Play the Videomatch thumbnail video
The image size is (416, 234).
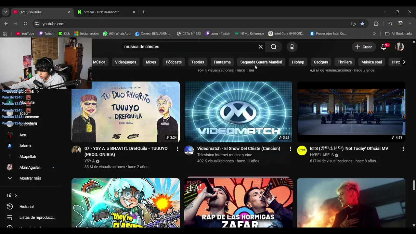238,112
